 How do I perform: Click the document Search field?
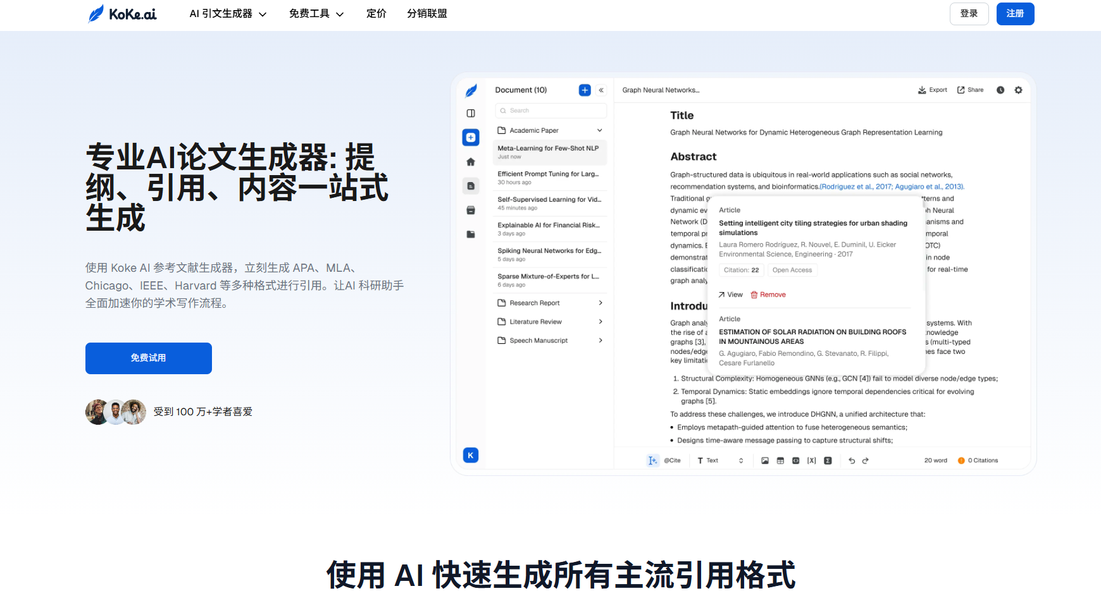(550, 111)
